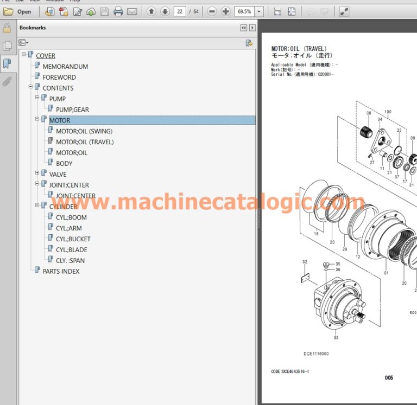This screenshot has width=417, height=405.
Task: Click the fit one full page icon
Action: click(292, 12)
